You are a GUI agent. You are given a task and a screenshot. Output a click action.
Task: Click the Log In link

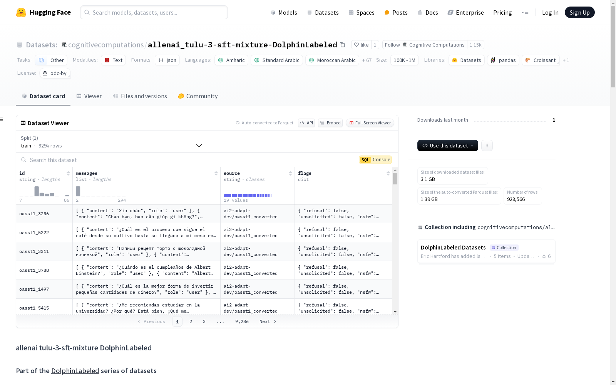tap(550, 12)
